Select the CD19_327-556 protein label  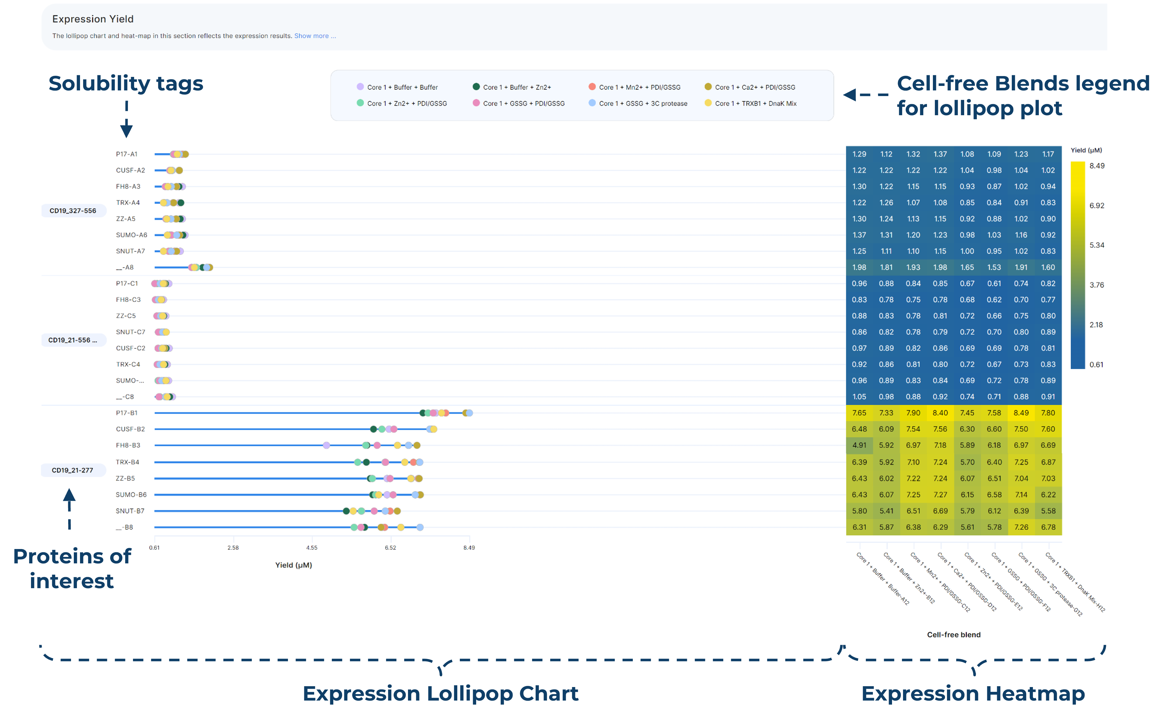73,210
